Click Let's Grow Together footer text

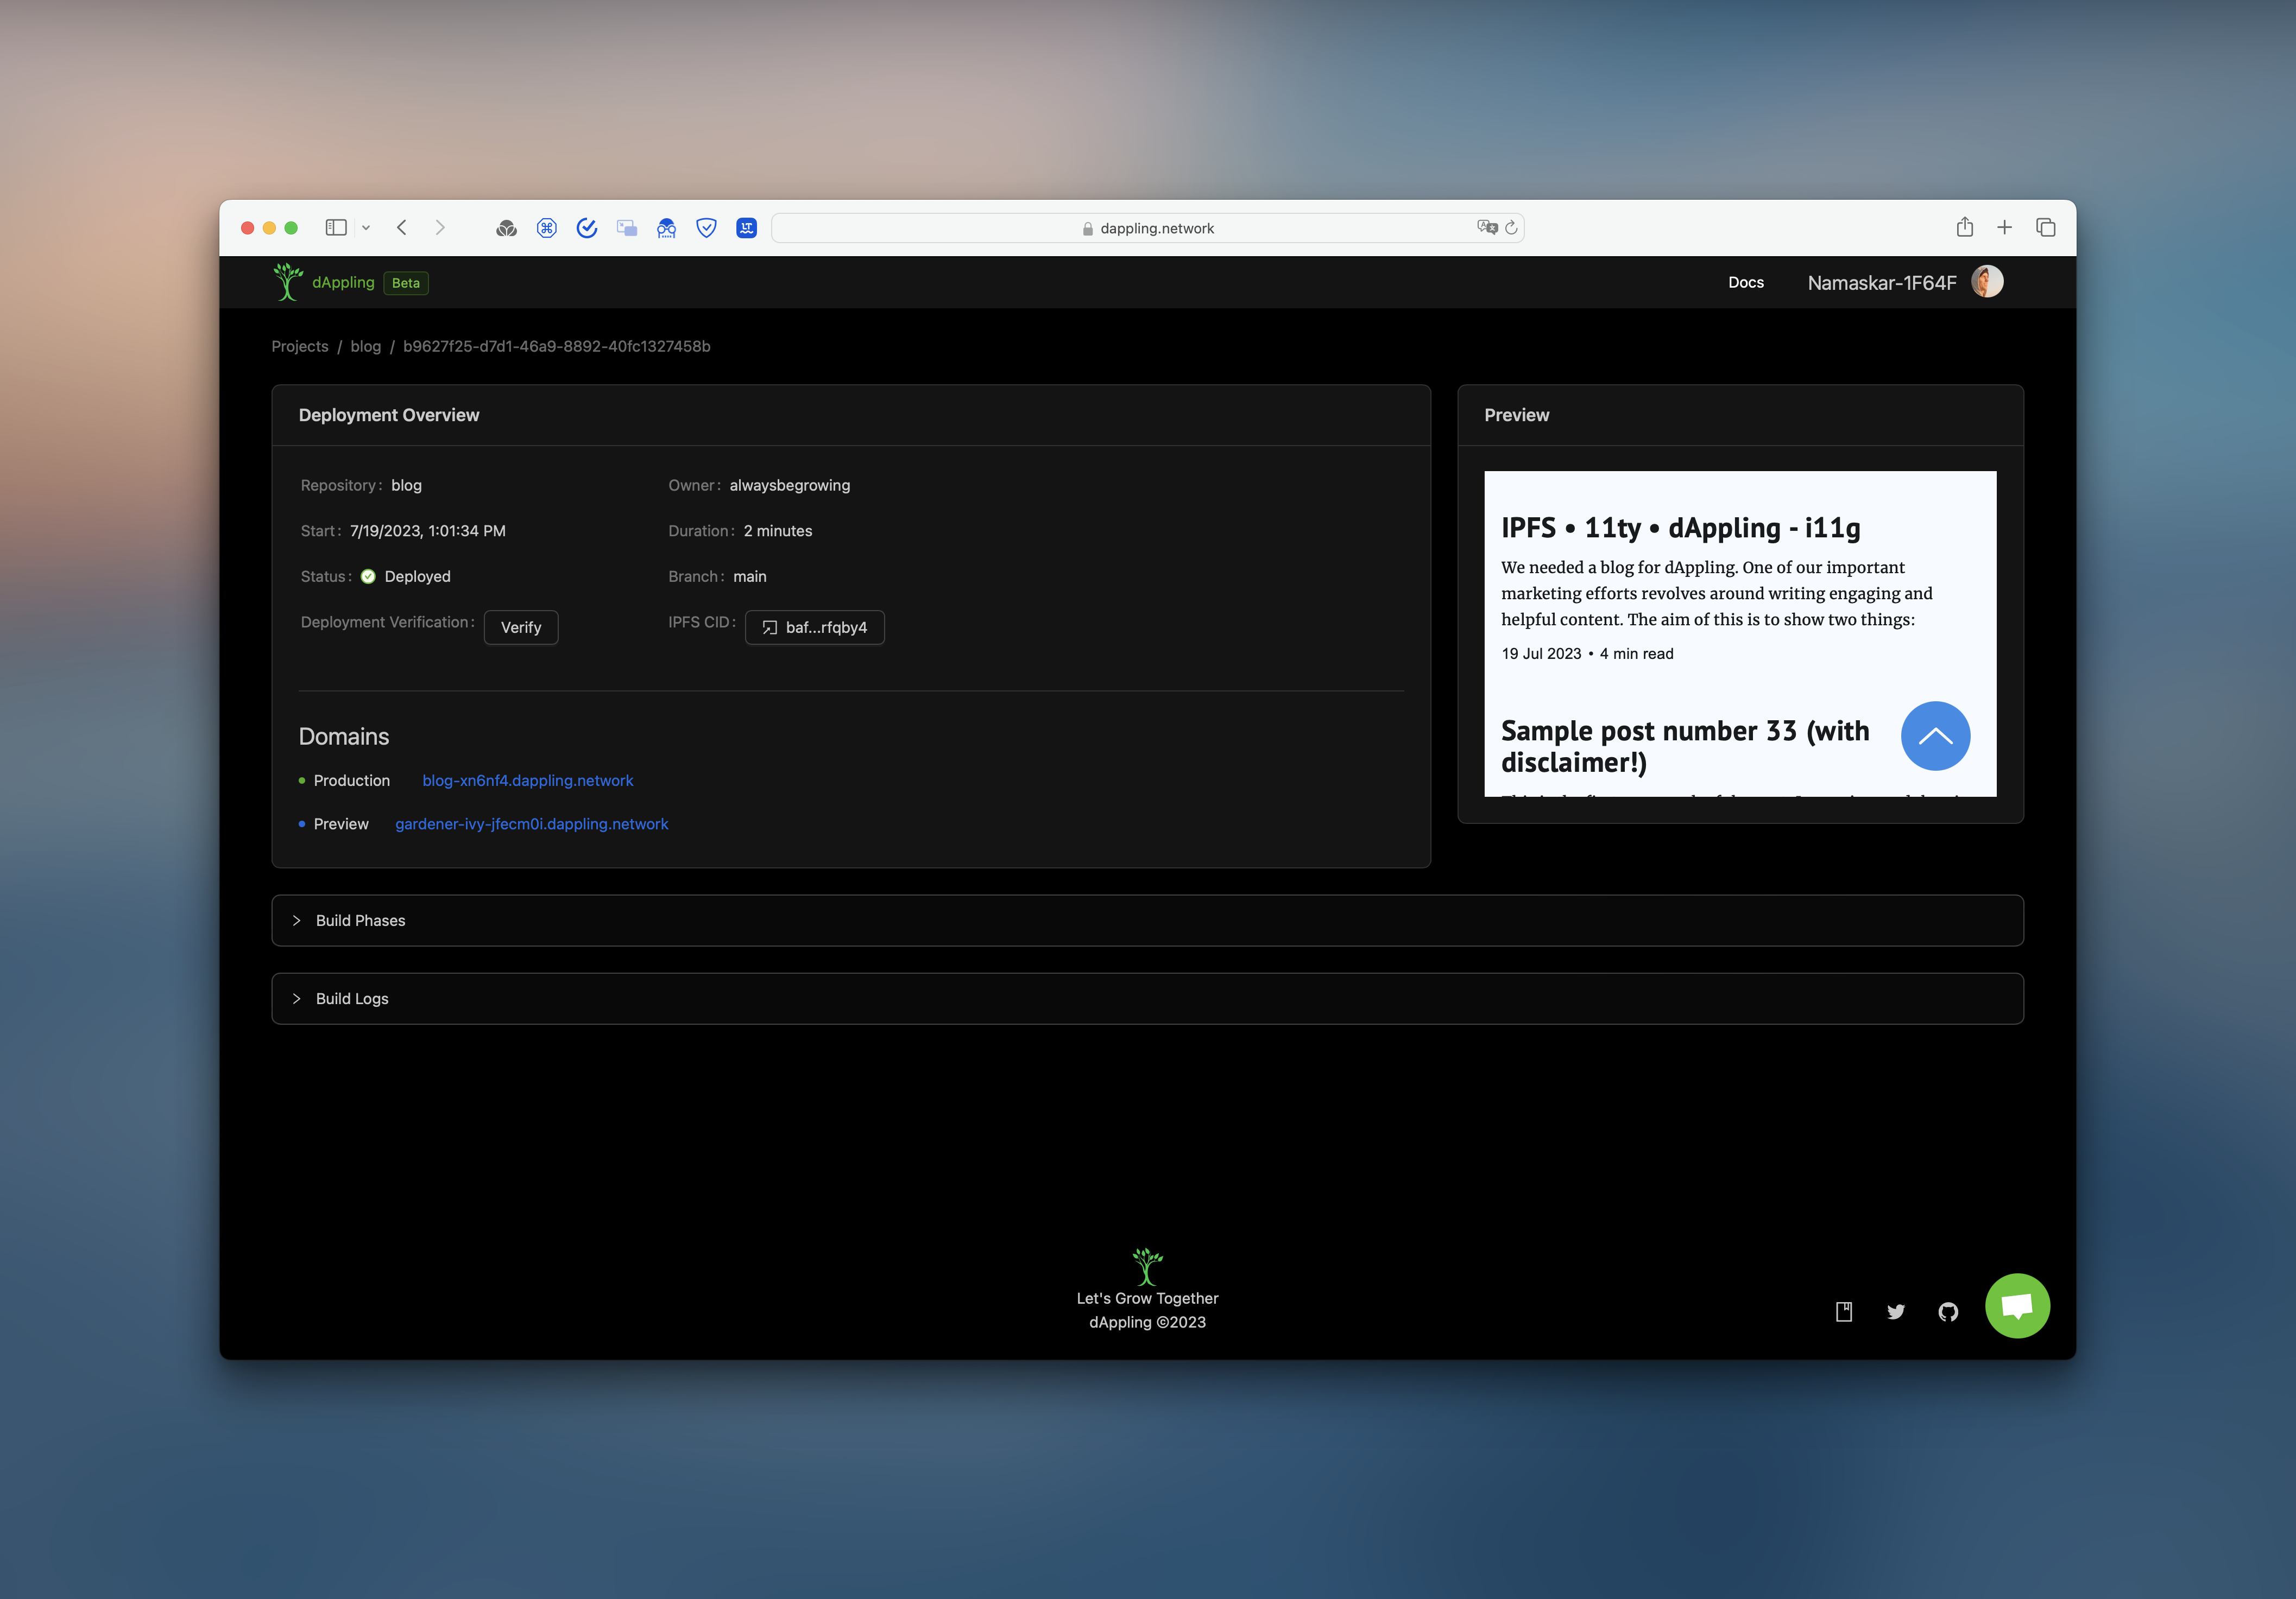pyautogui.click(x=1147, y=1298)
